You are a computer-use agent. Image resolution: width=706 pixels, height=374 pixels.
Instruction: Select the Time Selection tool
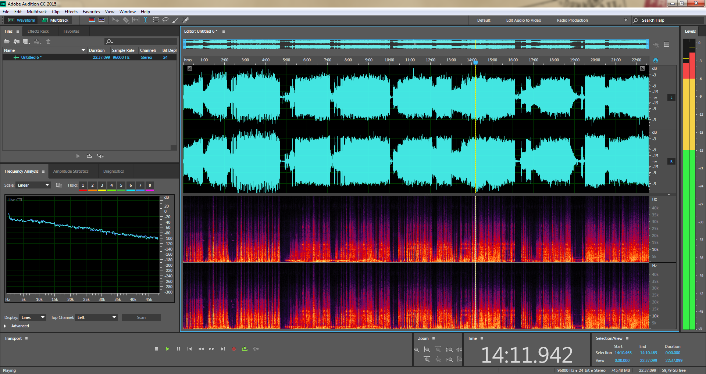coord(146,20)
